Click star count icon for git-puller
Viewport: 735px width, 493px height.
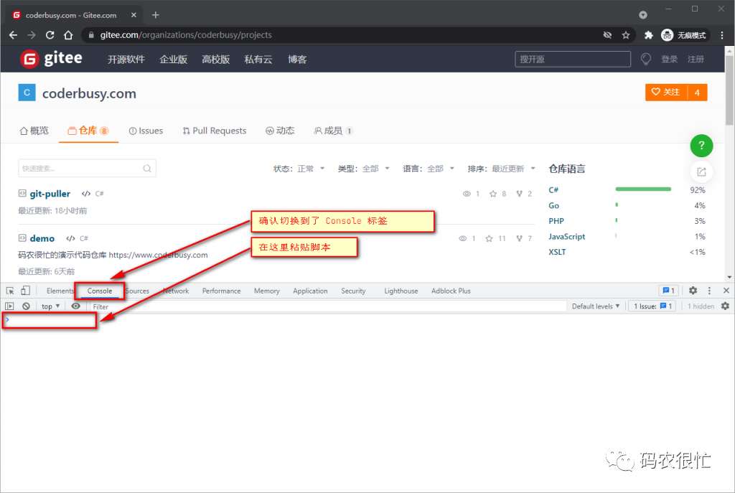coord(493,194)
